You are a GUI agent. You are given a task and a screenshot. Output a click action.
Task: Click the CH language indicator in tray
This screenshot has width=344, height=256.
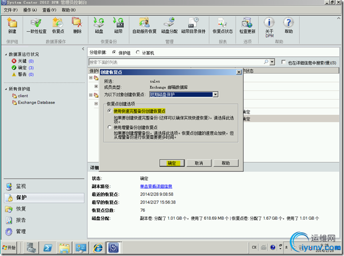[254, 247]
